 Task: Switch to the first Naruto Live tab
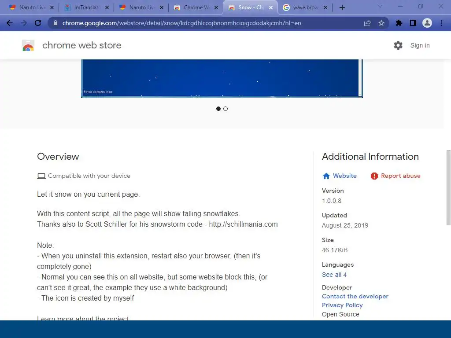(x=31, y=7)
